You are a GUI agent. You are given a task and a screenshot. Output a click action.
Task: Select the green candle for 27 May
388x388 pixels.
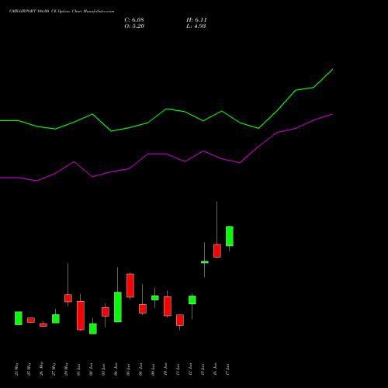[x=56, y=319]
